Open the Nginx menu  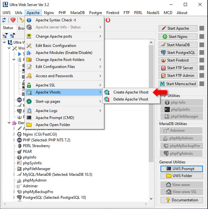click(49, 13)
